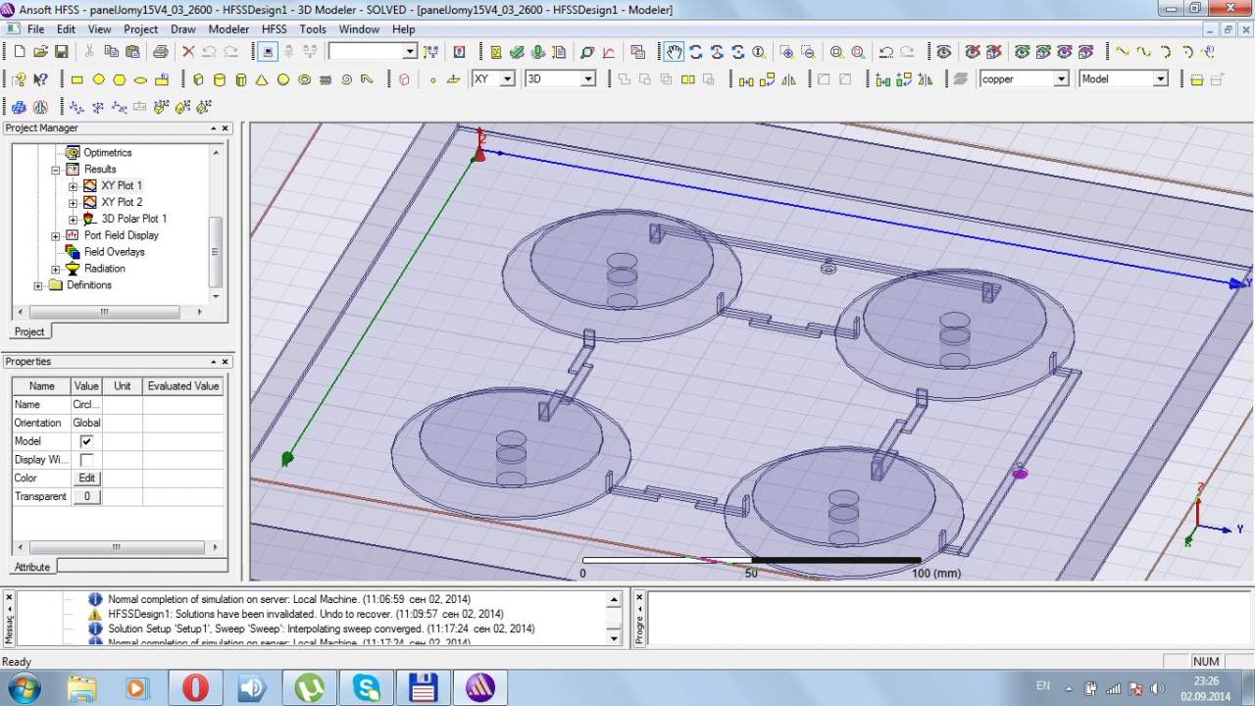Image resolution: width=1255 pixels, height=706 pixels.
Task: Collapse the Results tree node
Action: [x=56, y=170]
